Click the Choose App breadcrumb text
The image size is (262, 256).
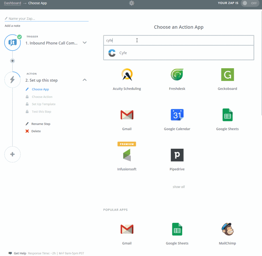(38, 3)
